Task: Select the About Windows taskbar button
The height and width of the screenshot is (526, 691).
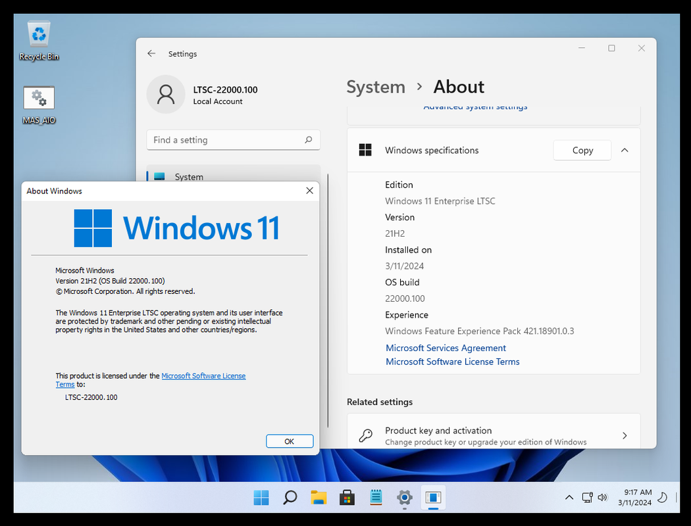Action: (x=433, y=497)
